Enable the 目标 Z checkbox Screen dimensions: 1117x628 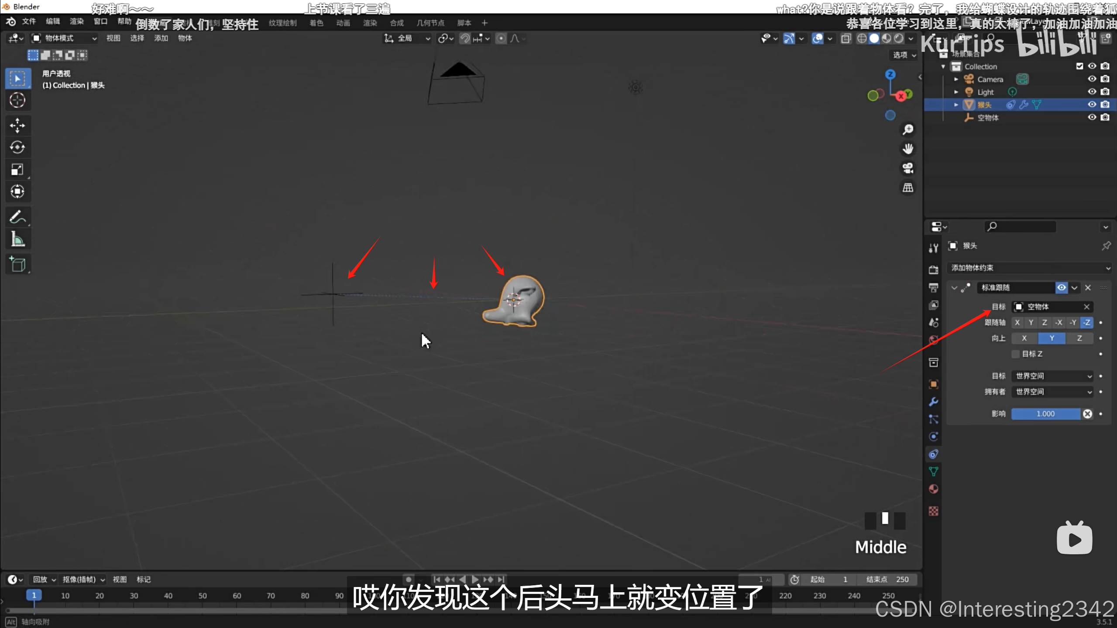(1016, 354)
